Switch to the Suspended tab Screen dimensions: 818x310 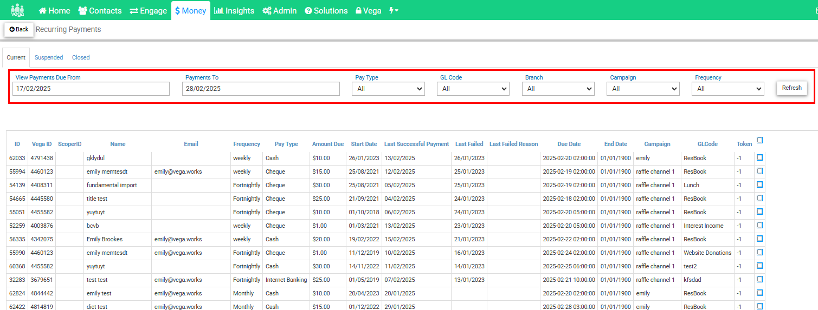click(x=49, y=57)
